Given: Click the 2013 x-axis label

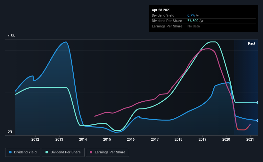Looking at the screenshot, I should (x=59, y=139).
